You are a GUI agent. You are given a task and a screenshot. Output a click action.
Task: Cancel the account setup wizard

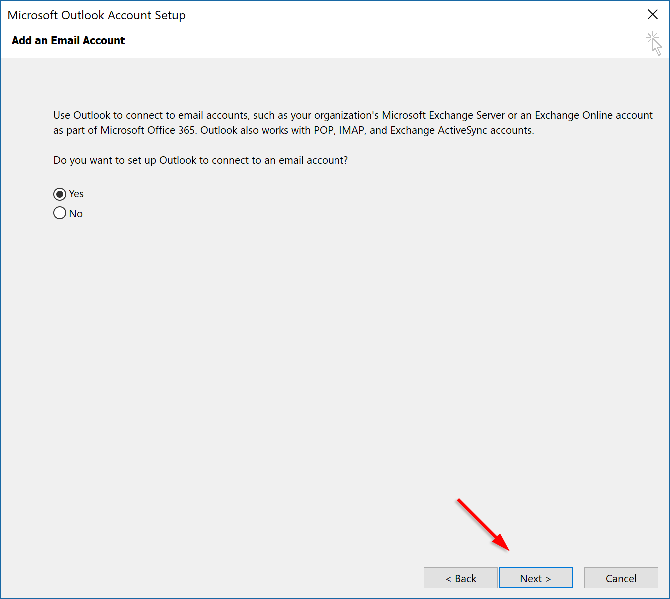click(621, 578)
